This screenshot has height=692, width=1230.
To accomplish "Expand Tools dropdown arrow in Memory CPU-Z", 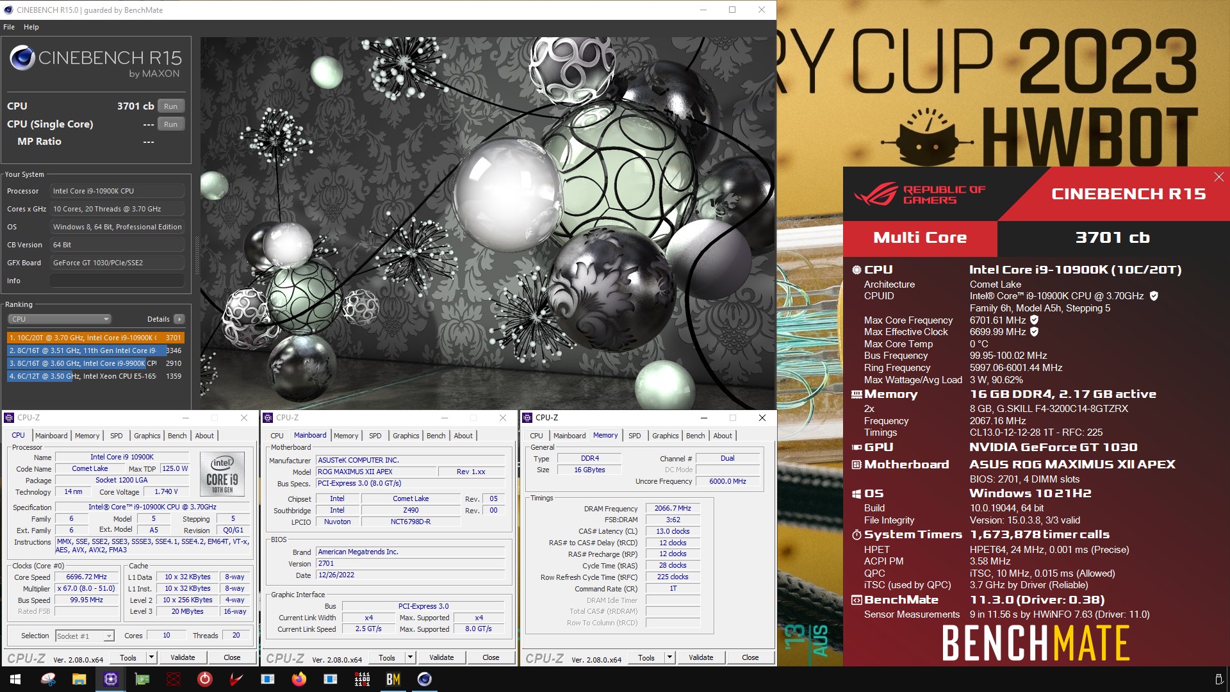I will (670, 657).
